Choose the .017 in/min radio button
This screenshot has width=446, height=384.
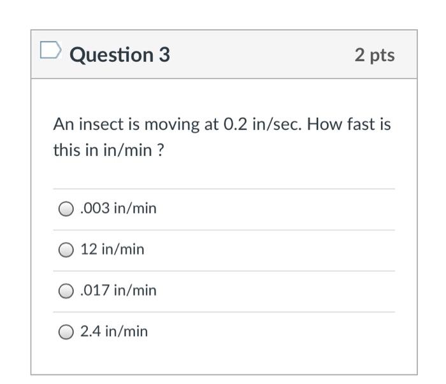(x=66, y=291)
